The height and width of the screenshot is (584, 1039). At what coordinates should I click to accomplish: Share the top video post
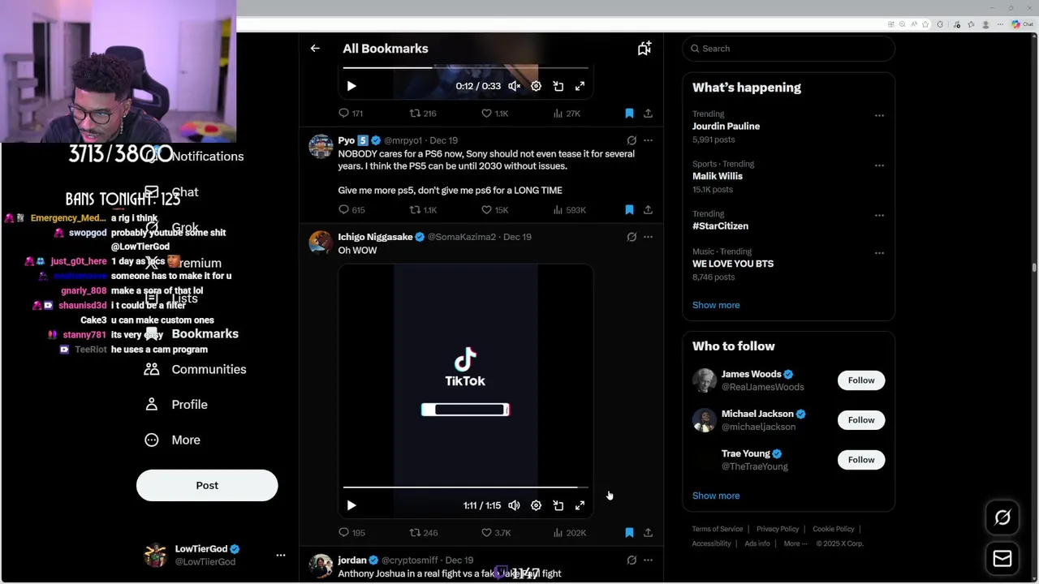(x=648, y=114)
